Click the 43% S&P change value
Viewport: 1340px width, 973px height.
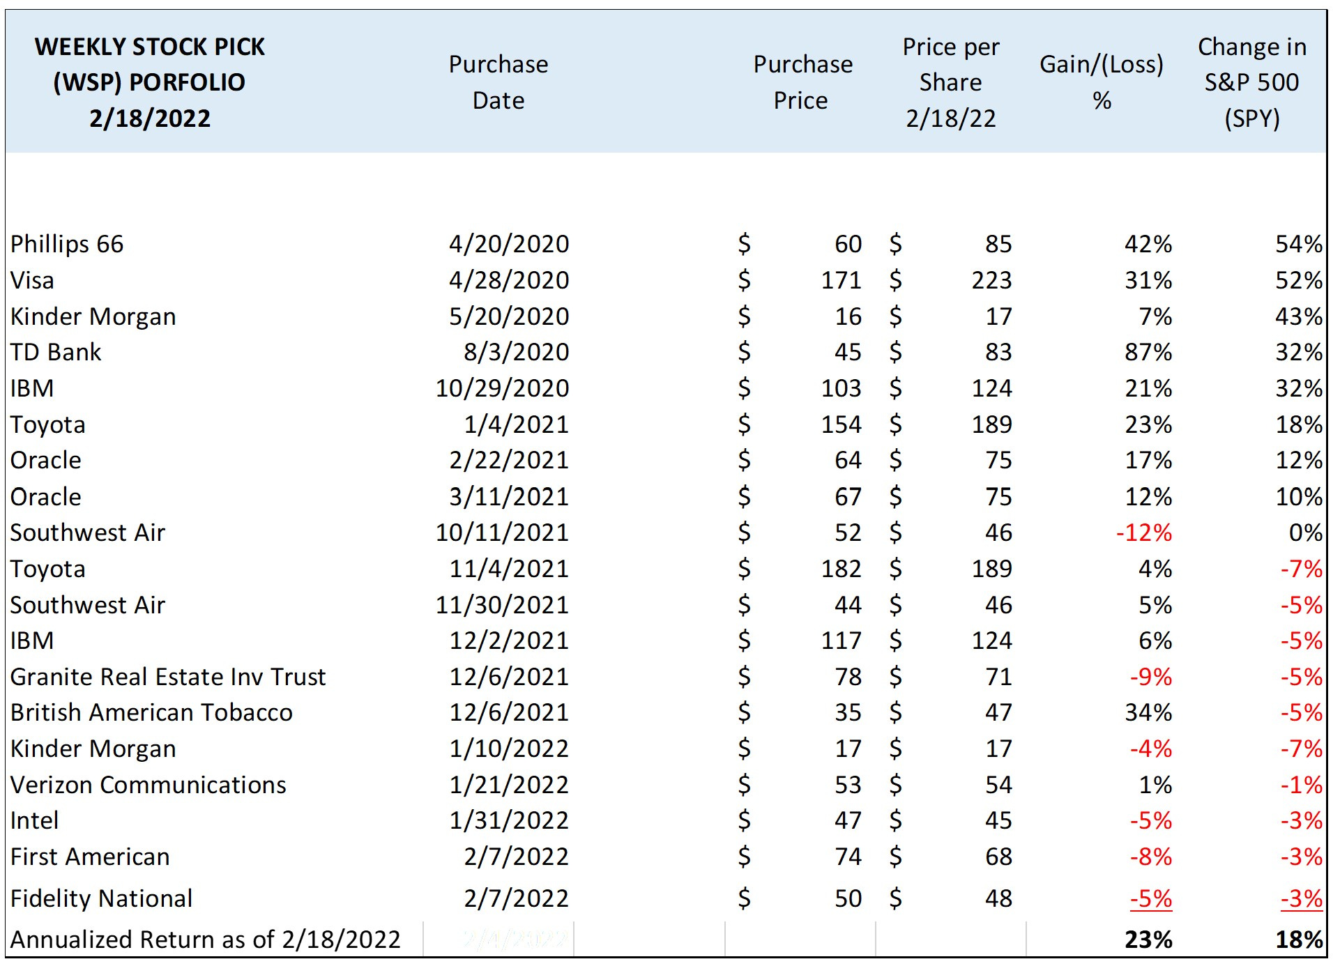click(1299, 316)
